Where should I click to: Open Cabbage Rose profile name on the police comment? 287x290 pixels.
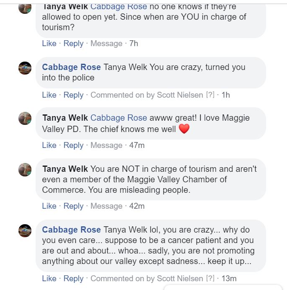tap(71, 67)
